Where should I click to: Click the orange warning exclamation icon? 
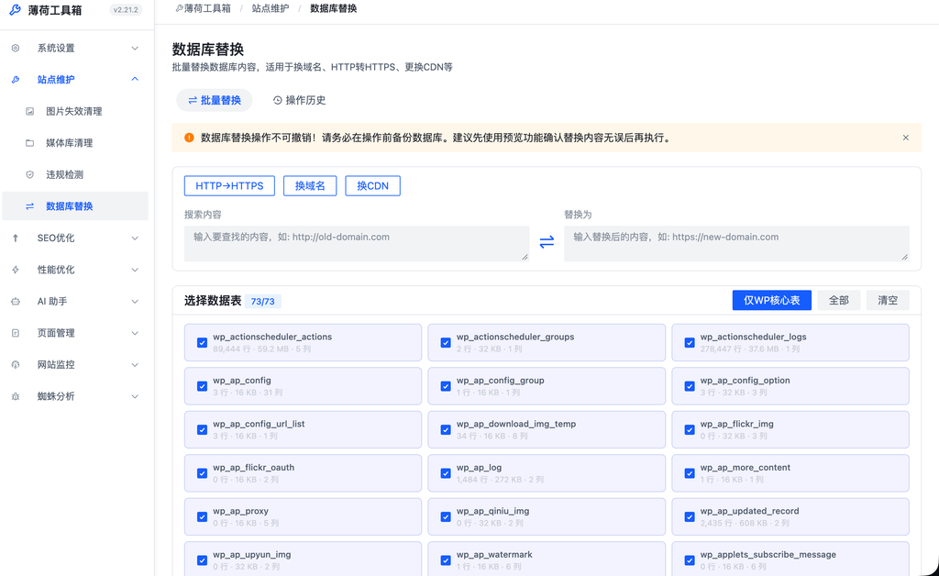click(x=189, y=138)
